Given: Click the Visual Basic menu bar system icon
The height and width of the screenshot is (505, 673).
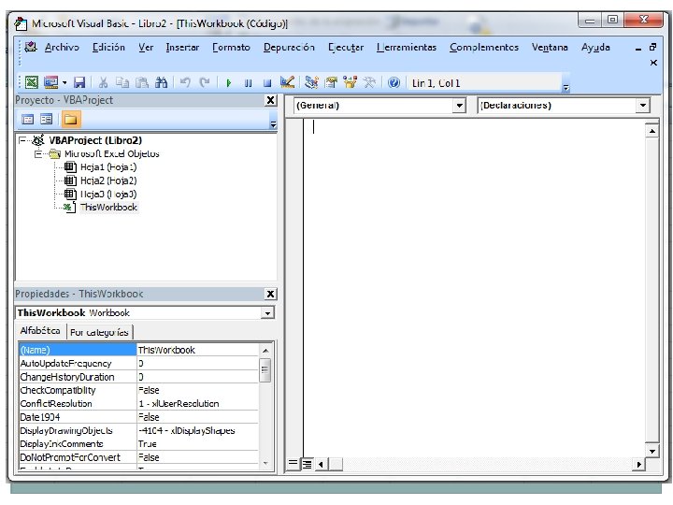Looking at the screenshot, I should pyautogui.click(x=31, y=47).
